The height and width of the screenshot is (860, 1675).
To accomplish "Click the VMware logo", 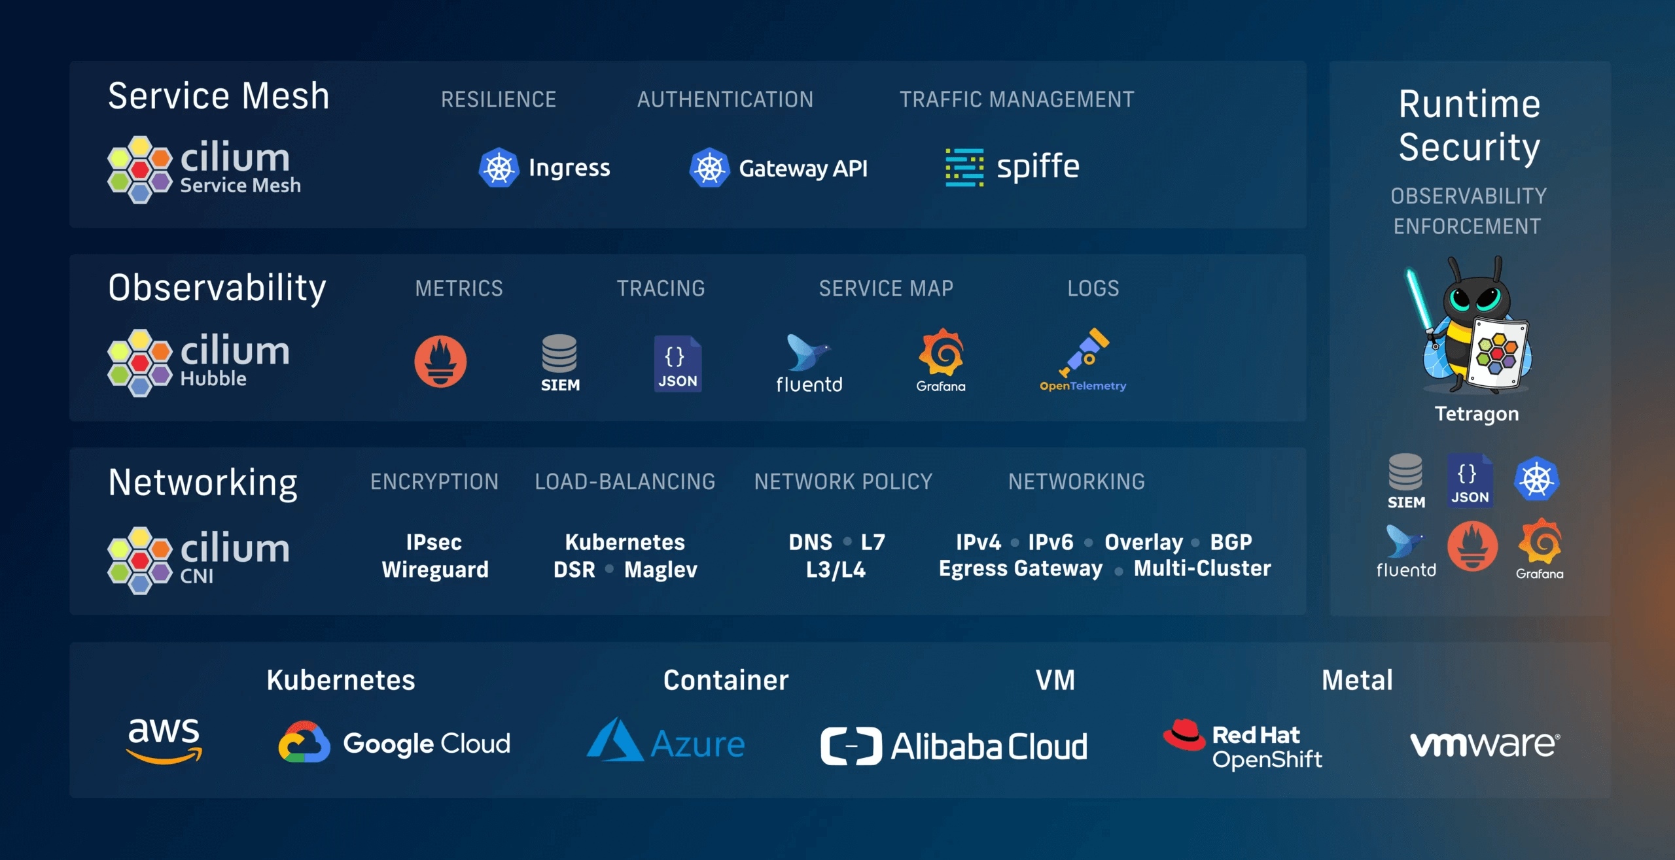I will (1485, 744).
